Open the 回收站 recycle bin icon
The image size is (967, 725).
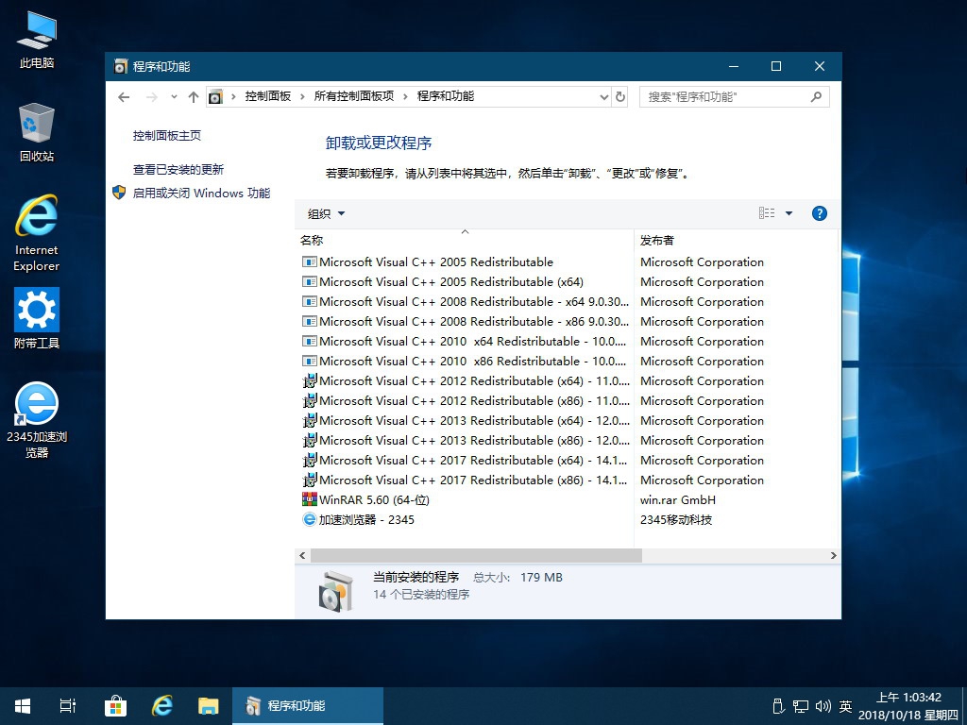(x=37, y=132)
